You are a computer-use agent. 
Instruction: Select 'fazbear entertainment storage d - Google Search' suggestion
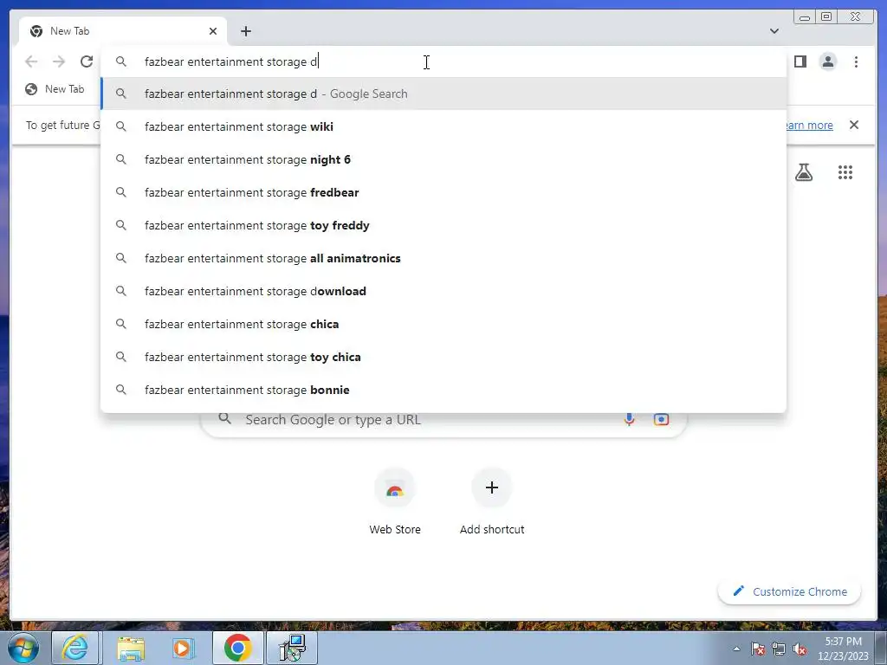click(x=443, y=94)
